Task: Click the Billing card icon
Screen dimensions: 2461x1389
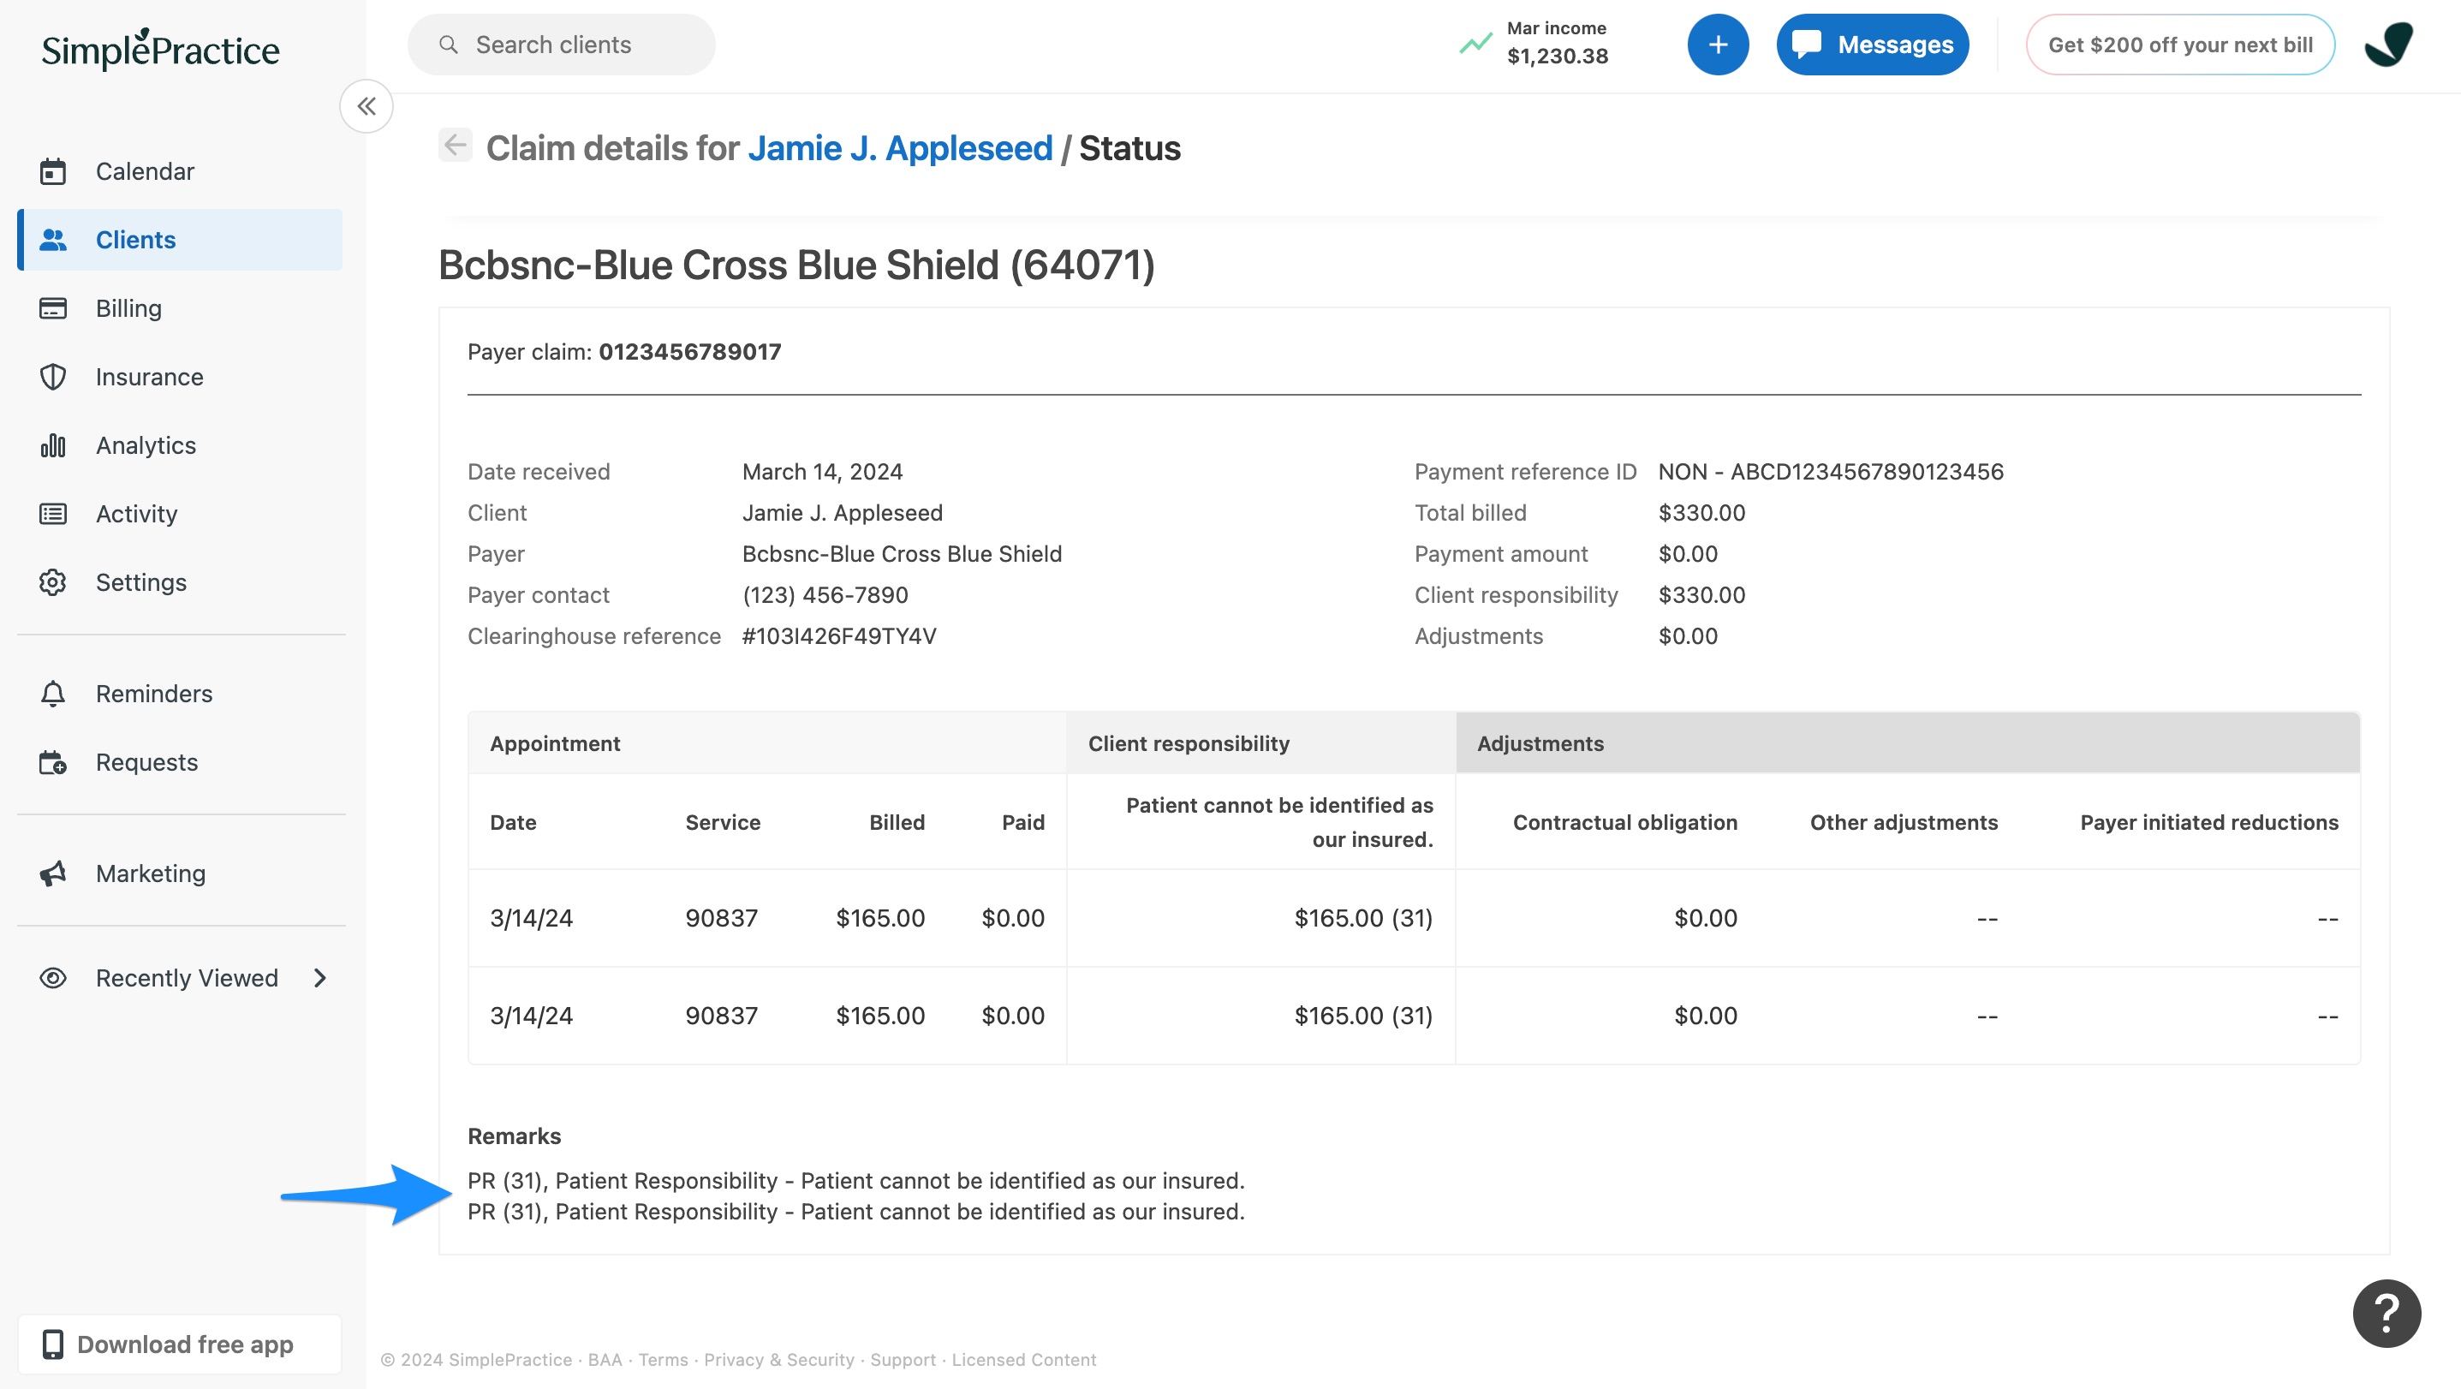Action: coord(52,307)
